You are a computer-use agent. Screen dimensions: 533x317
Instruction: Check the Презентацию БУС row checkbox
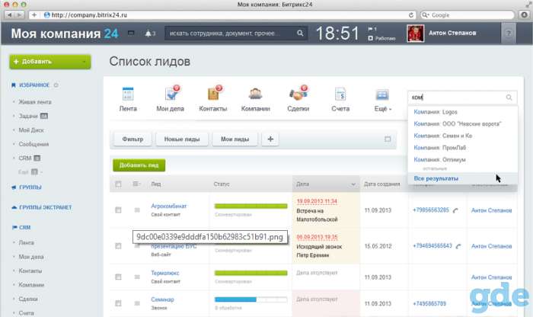click(118, 245)
